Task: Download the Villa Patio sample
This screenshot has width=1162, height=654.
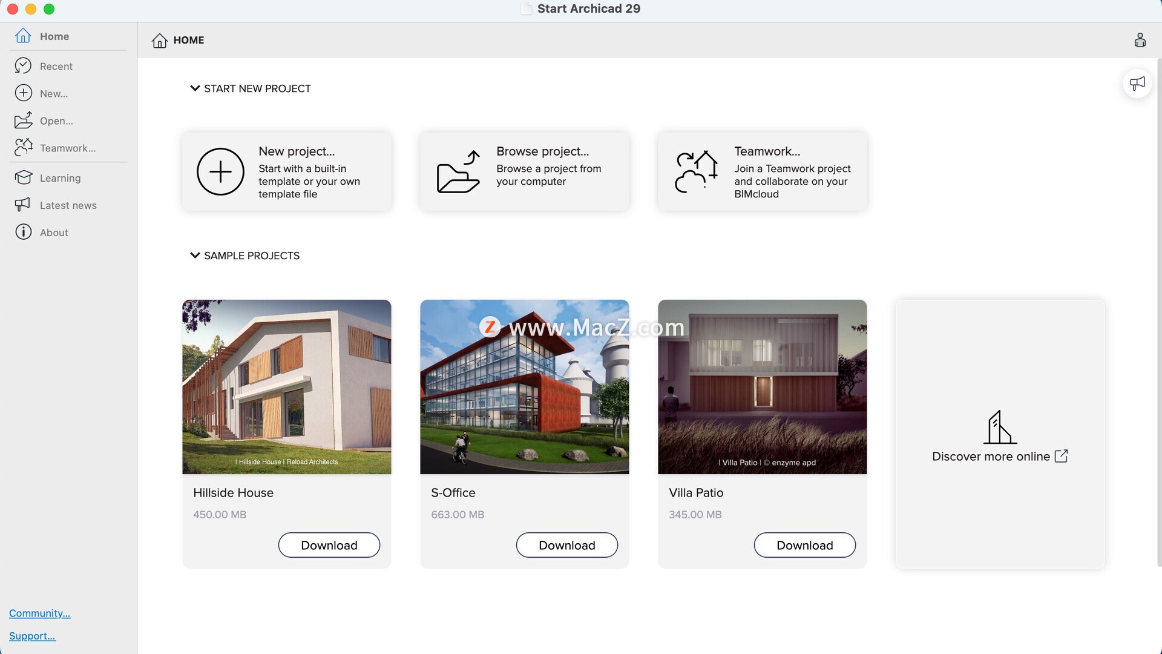Action: 804,545
